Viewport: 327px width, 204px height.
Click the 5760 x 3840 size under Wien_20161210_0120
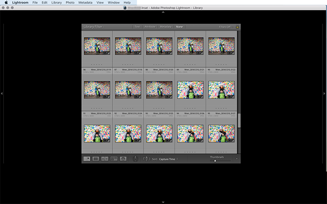click(x=151, y=72)
